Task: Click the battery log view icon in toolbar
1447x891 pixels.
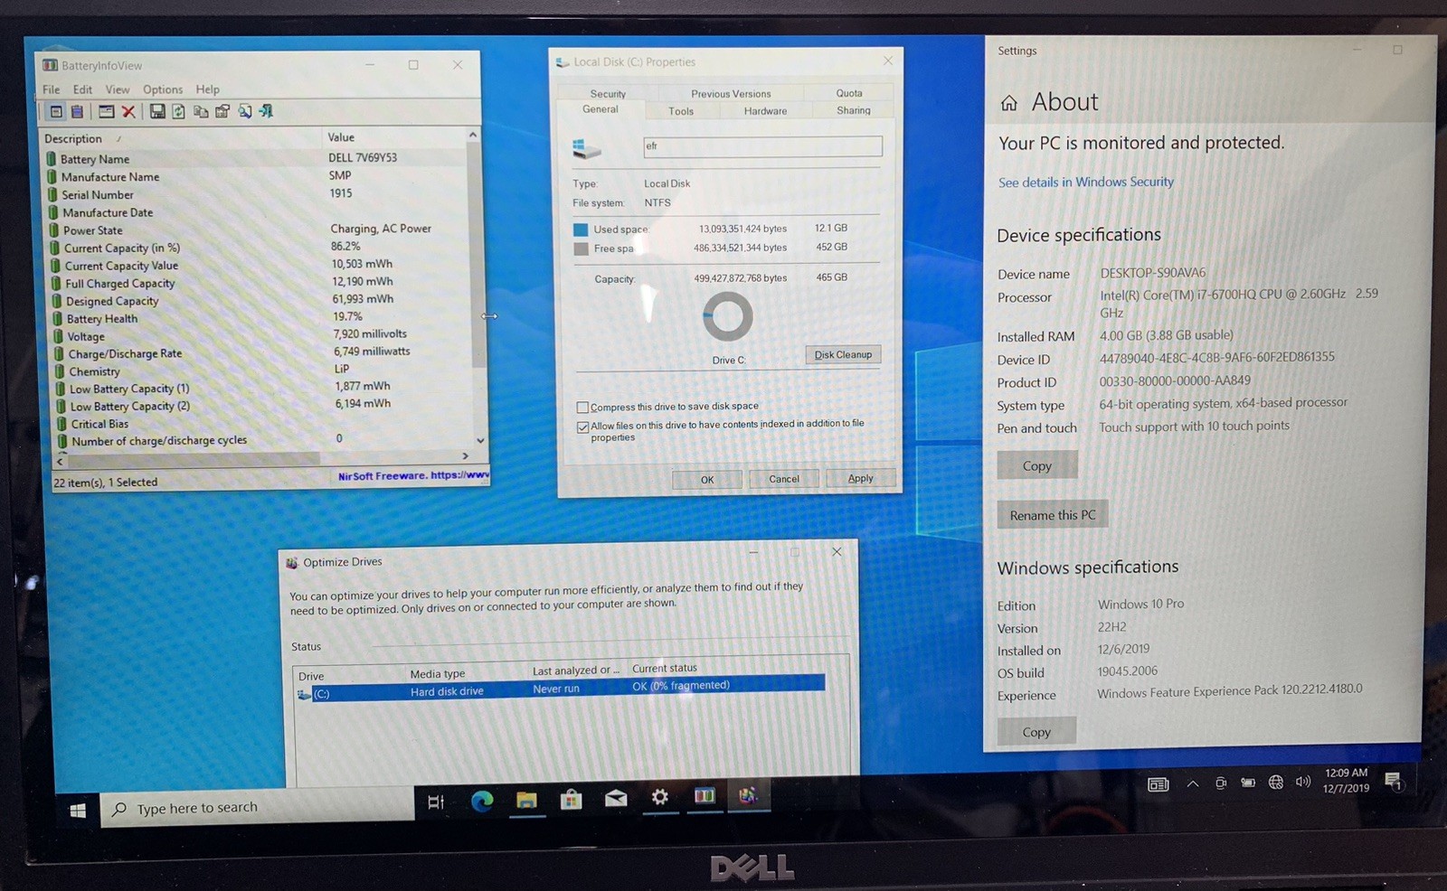Action: point(77,111)
